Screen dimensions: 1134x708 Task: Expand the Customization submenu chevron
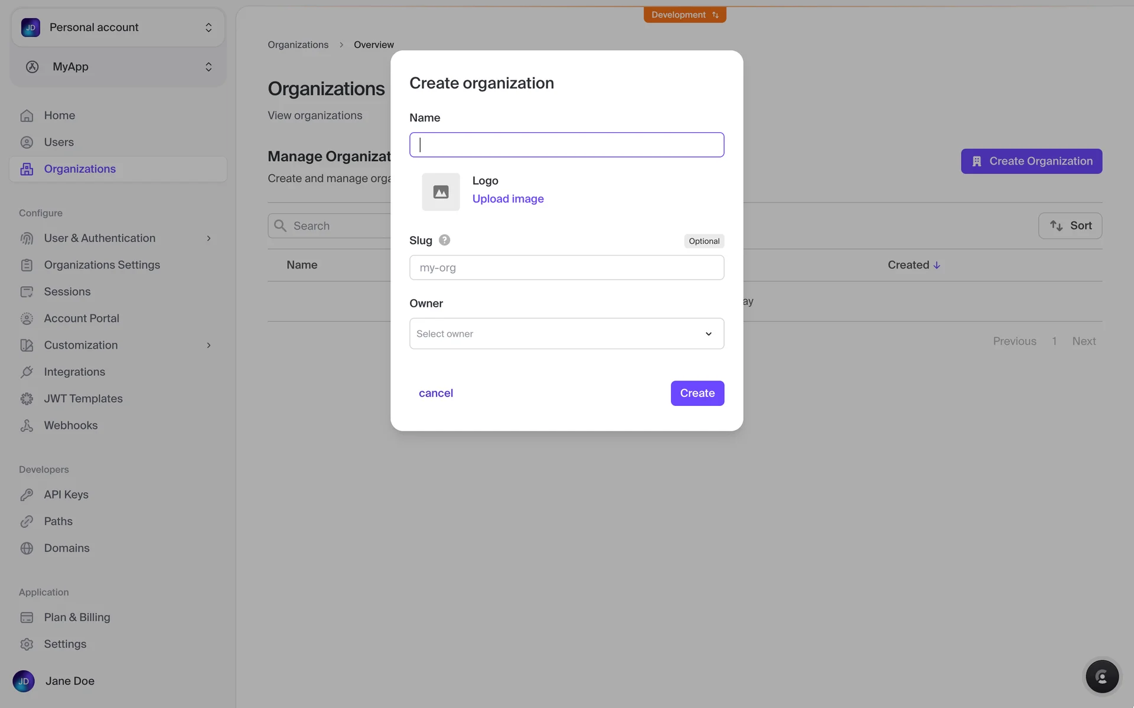click(208, 345)
